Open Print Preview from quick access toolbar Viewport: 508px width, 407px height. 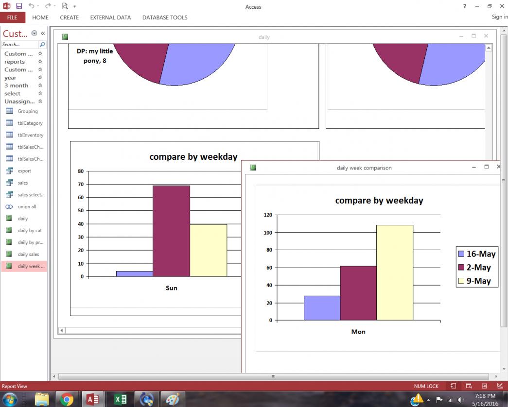pos(65,6)
